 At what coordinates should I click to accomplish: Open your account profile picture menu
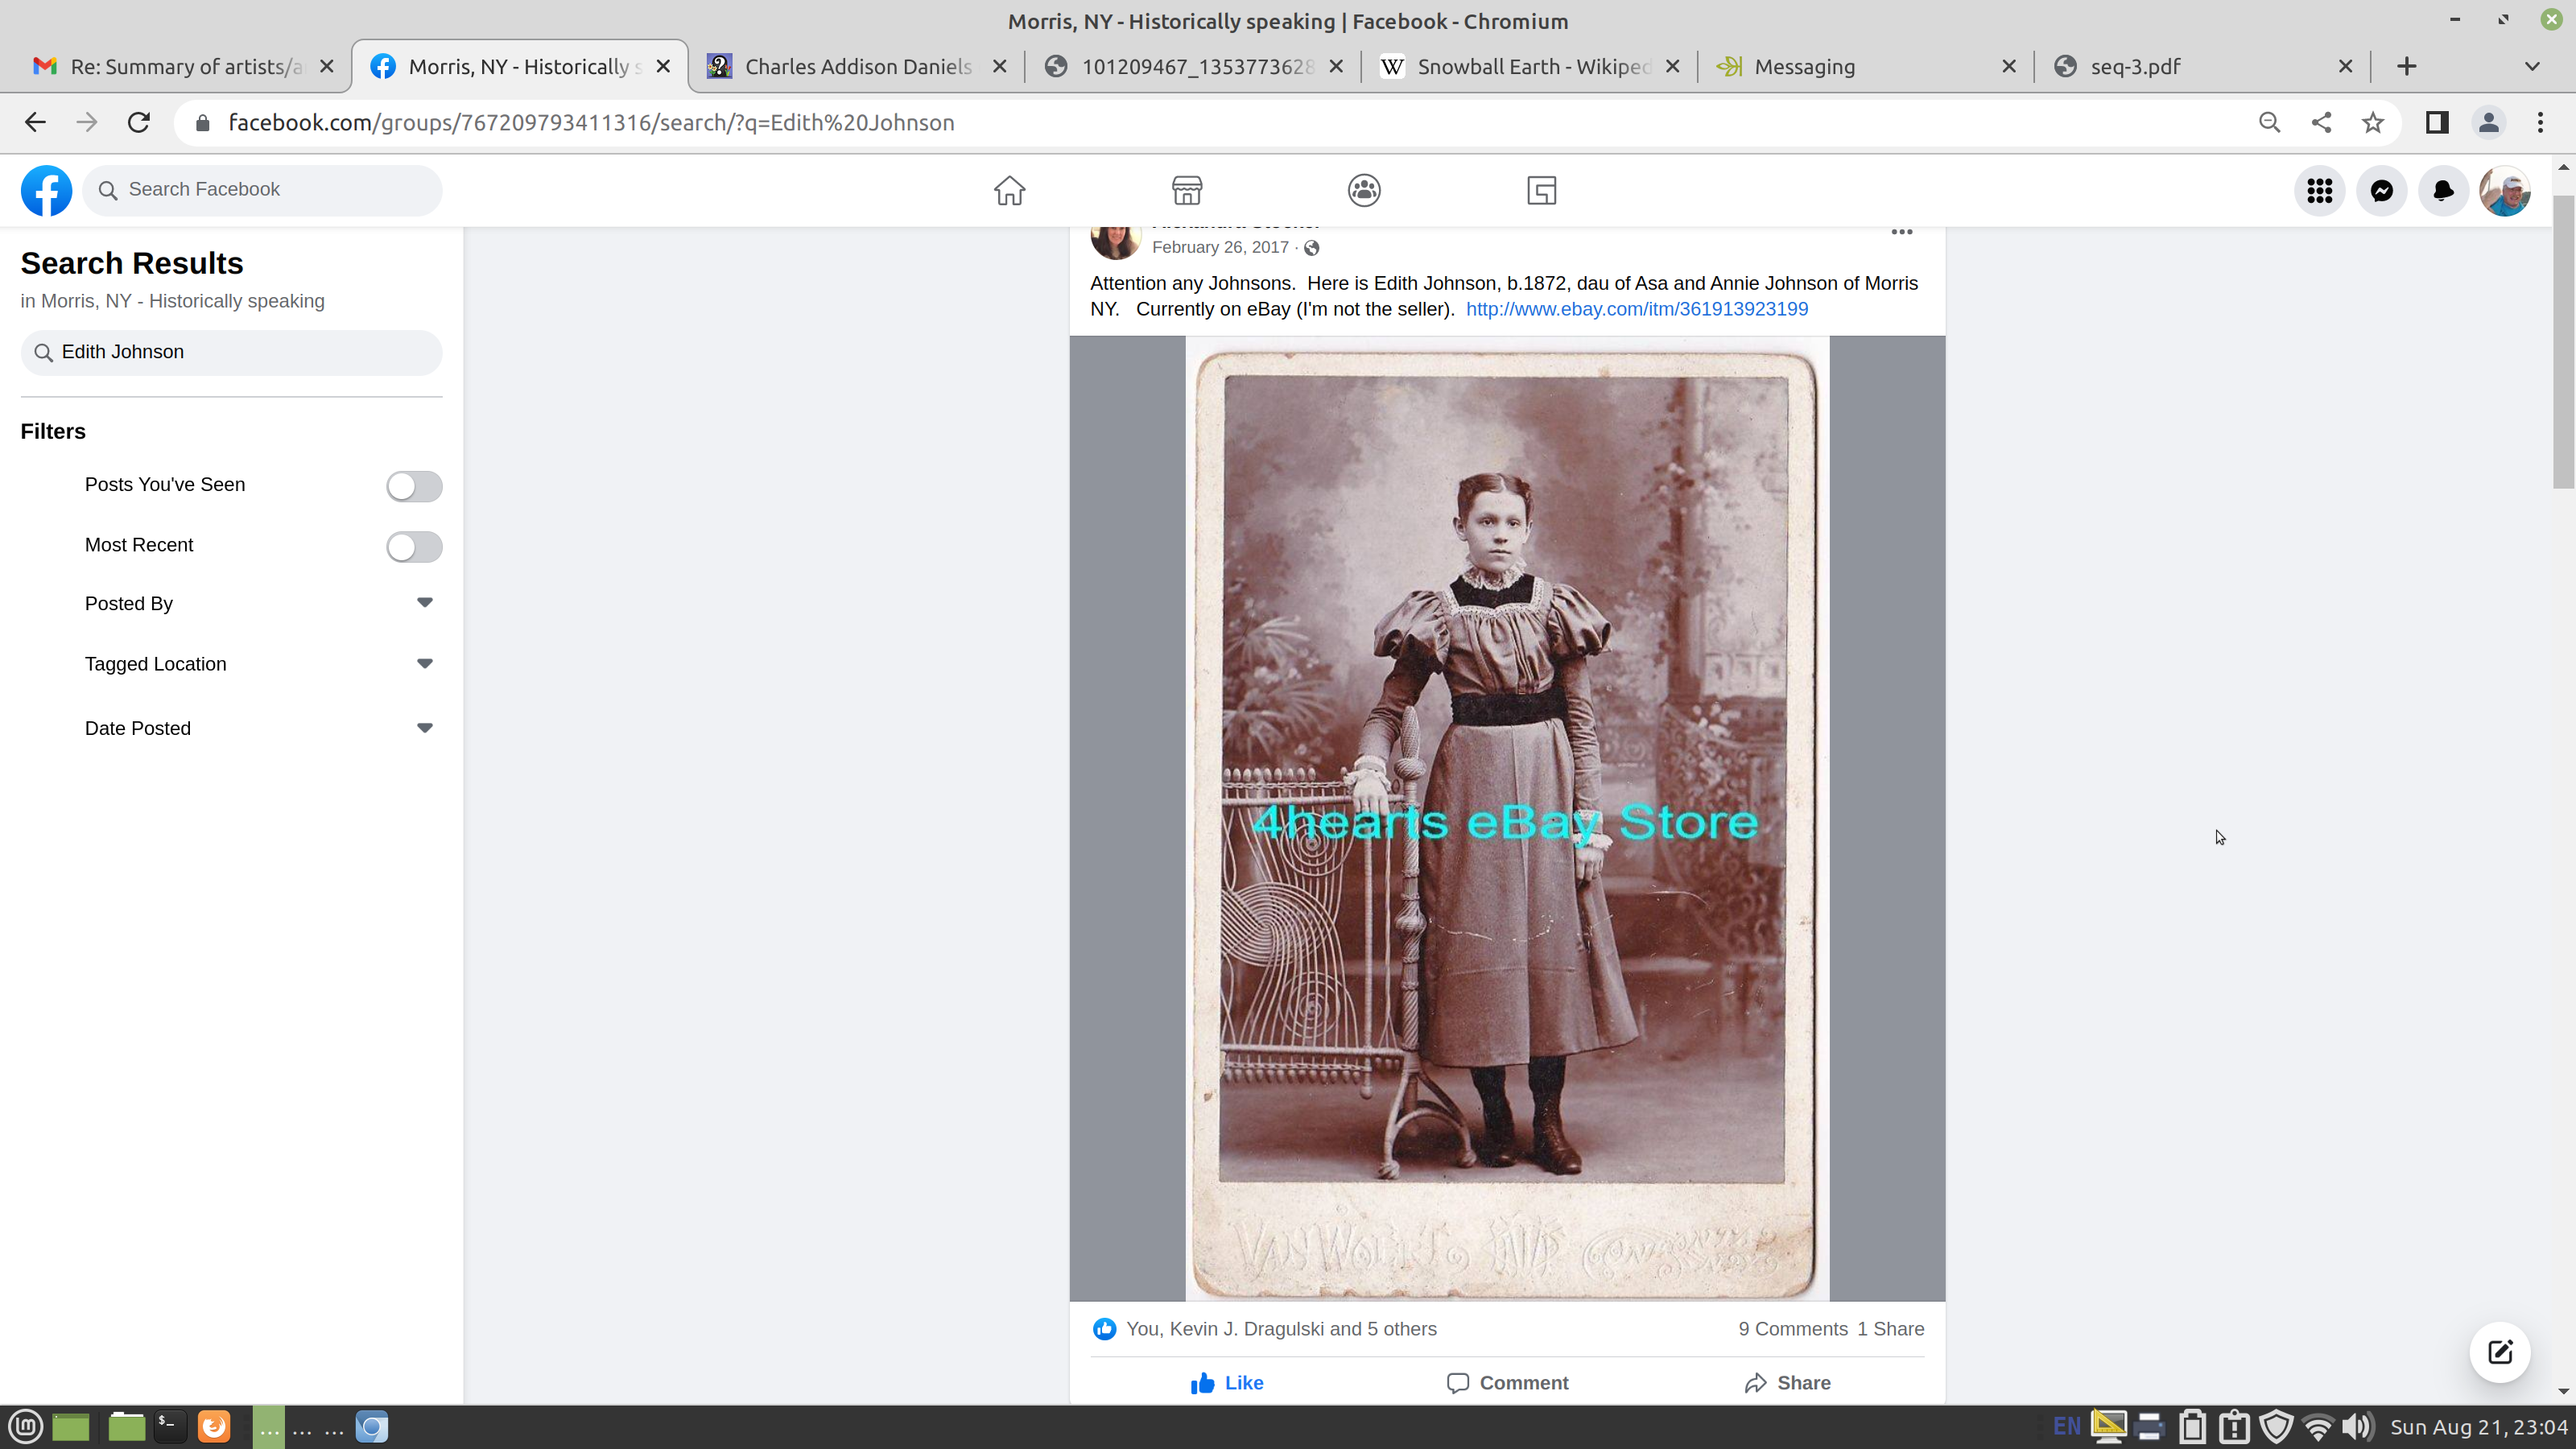tap(2505, 190)
